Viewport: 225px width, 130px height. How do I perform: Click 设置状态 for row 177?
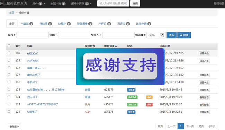coord(204,75)
